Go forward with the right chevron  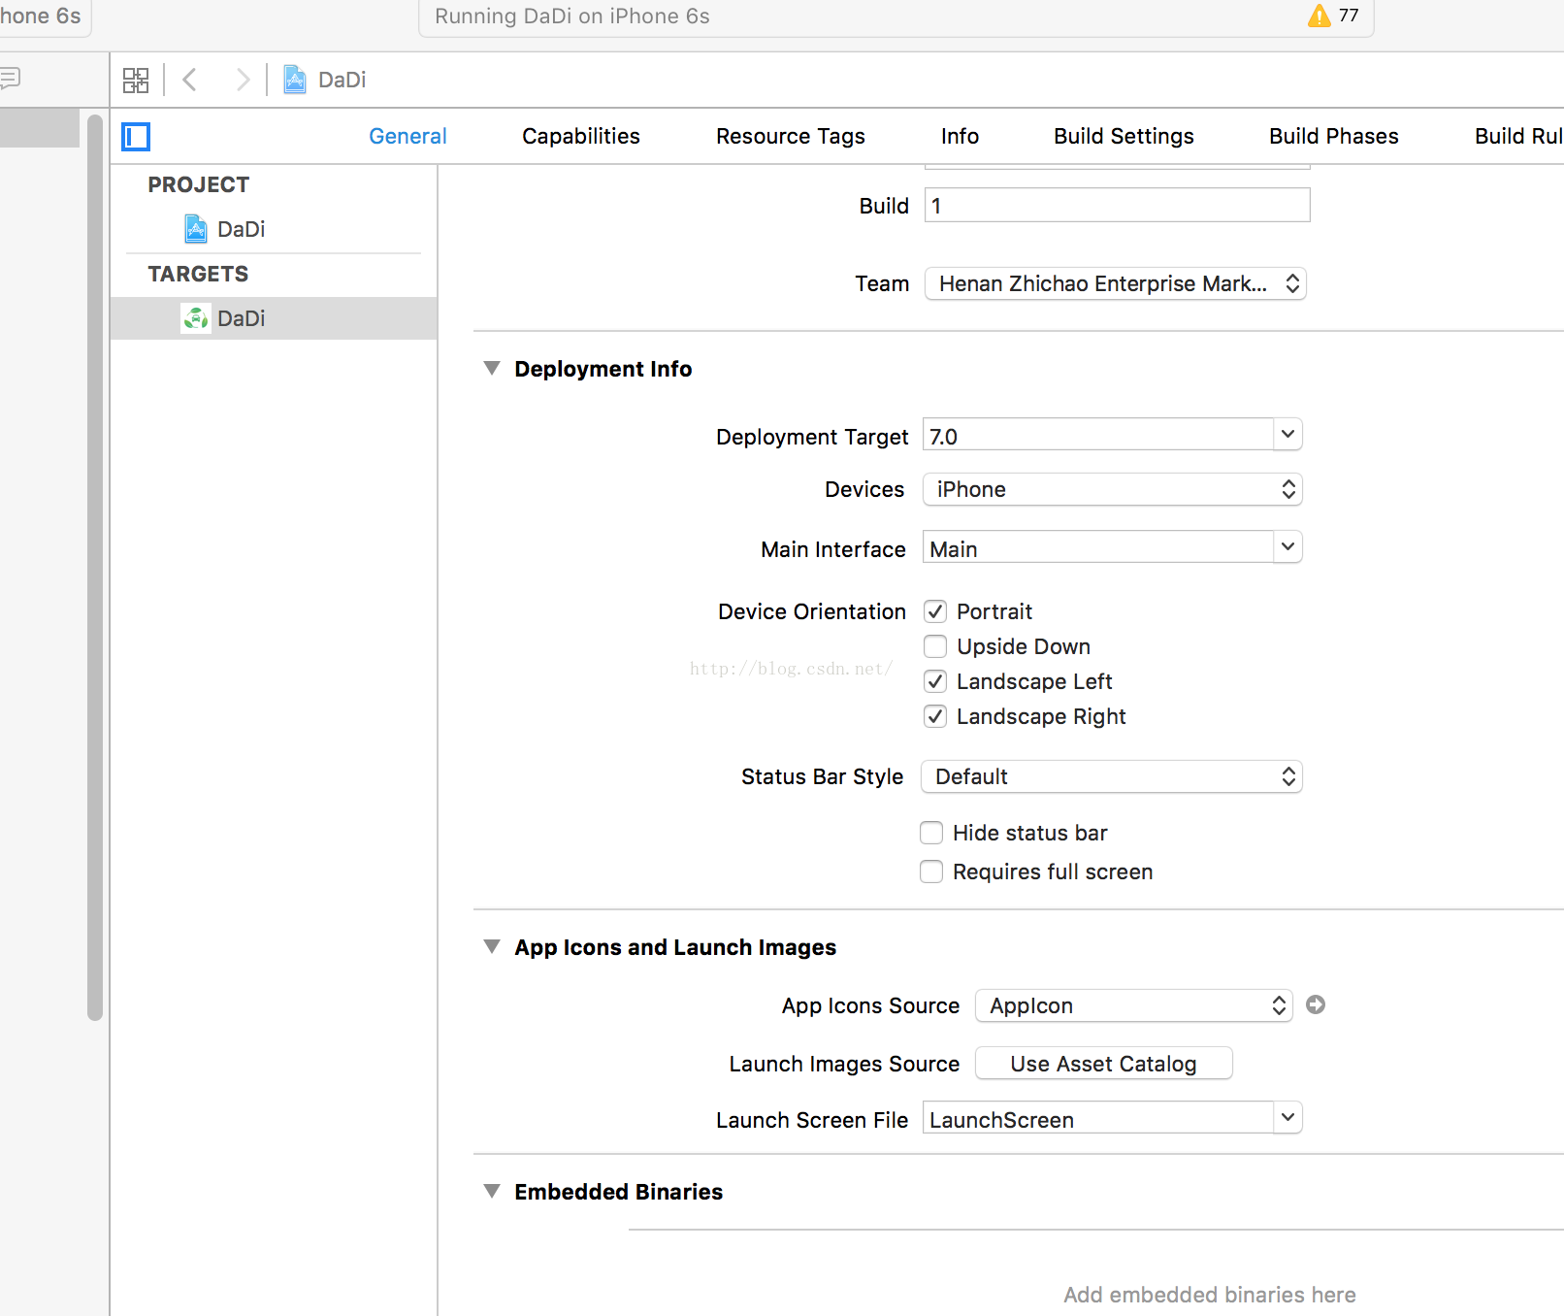(x=243, y=80)
